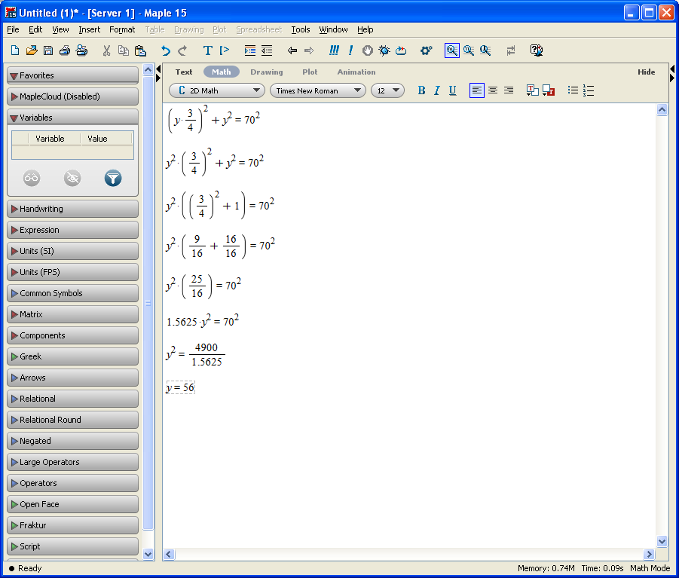Image resolution: width=679 pixels, height=578 pixels.
Task: Open the Times New Roman font dropdown
Action: coord(317,90)
